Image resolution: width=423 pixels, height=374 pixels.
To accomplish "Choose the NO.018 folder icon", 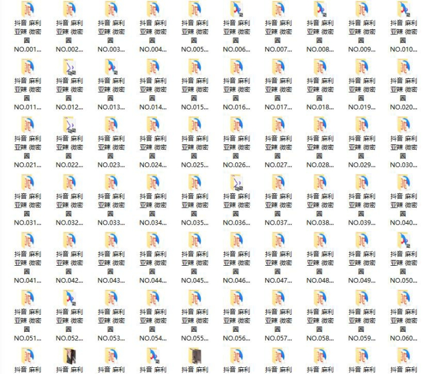I will 320,67.
